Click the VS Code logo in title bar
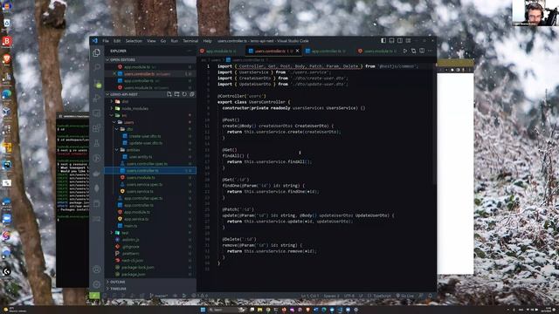The image size is (559, 314). pyautogui.click(x=95, y=41)
